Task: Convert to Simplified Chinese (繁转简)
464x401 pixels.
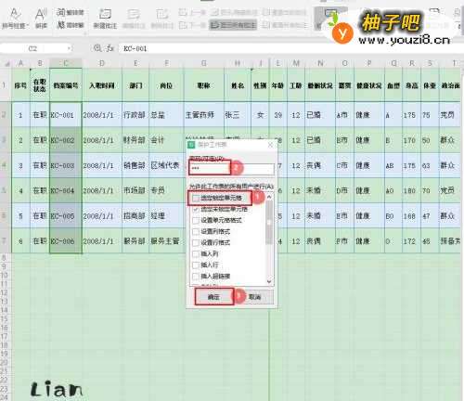Action: (x=71, y=12)
